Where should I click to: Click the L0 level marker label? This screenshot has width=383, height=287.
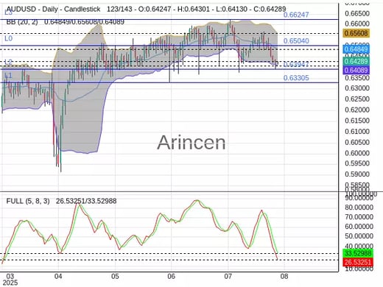click(8, 38)
